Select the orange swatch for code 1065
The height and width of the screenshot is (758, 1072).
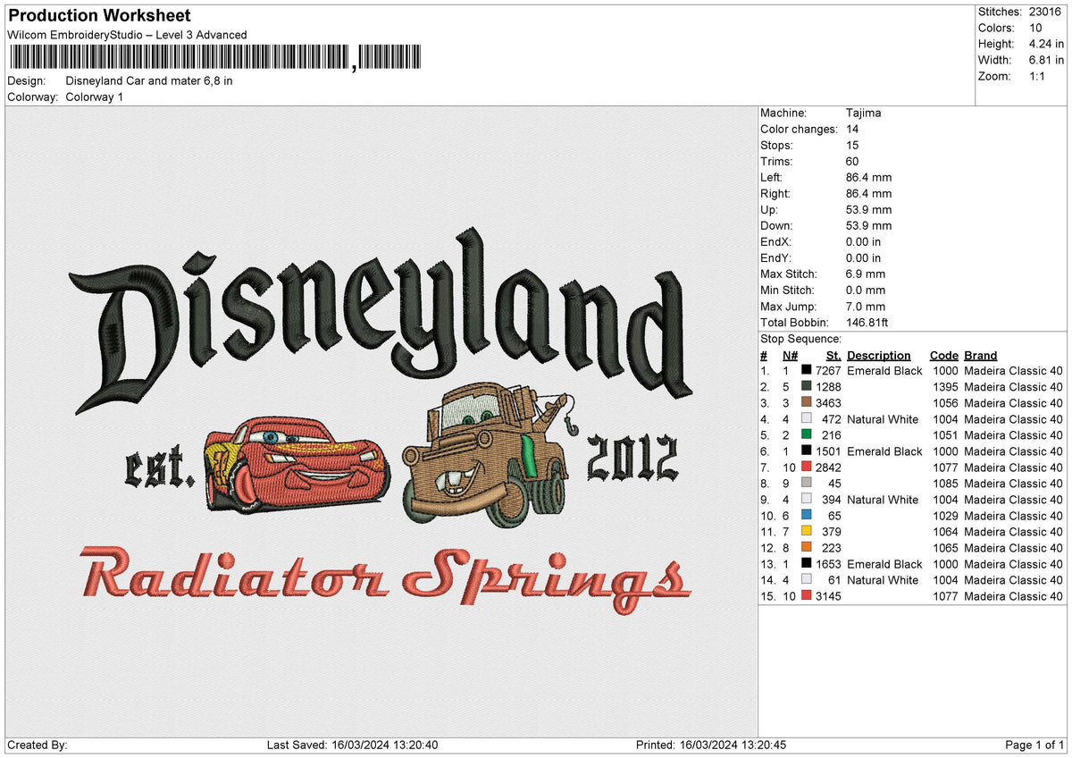click(806, 548)
